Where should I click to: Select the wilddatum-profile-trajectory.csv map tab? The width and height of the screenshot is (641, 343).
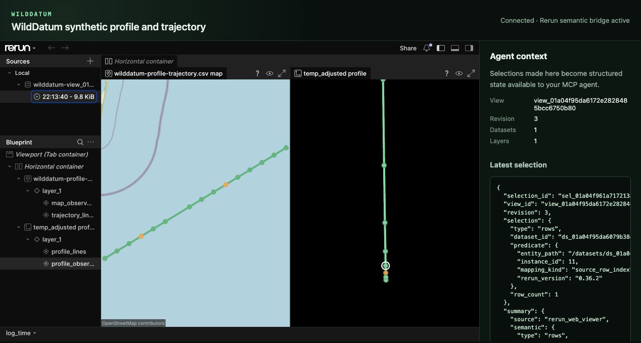pos(163,73)
